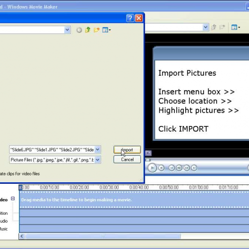Click the dialog resize grip corner

[141, 180]
